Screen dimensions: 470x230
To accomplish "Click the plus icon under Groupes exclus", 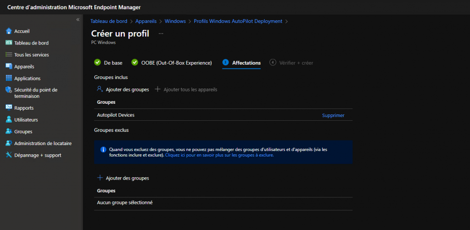I will coord(100,178).
